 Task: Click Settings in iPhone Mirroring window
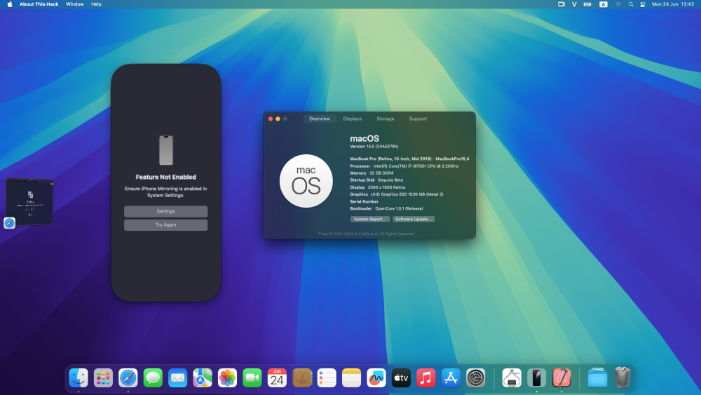(166, 211)
